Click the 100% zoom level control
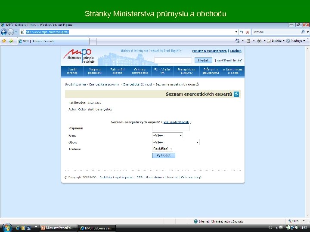The width and height of the screenshot is (310, 232). (x=294, y=221)
